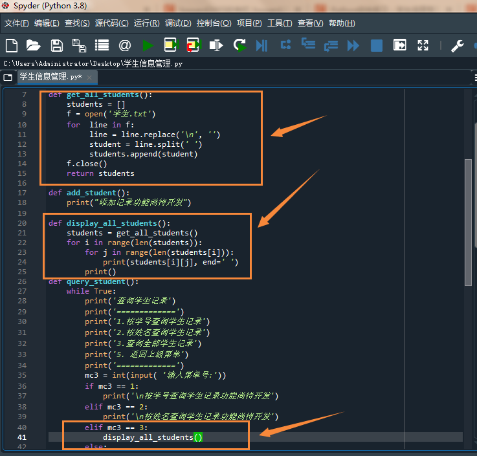477x456 pixels.
Task: Click 'students.append(student)' on line 13
Action: click(x=143, y=154)
